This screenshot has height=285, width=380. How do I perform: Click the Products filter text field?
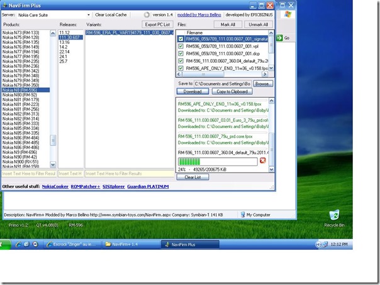tap(29, 173)
